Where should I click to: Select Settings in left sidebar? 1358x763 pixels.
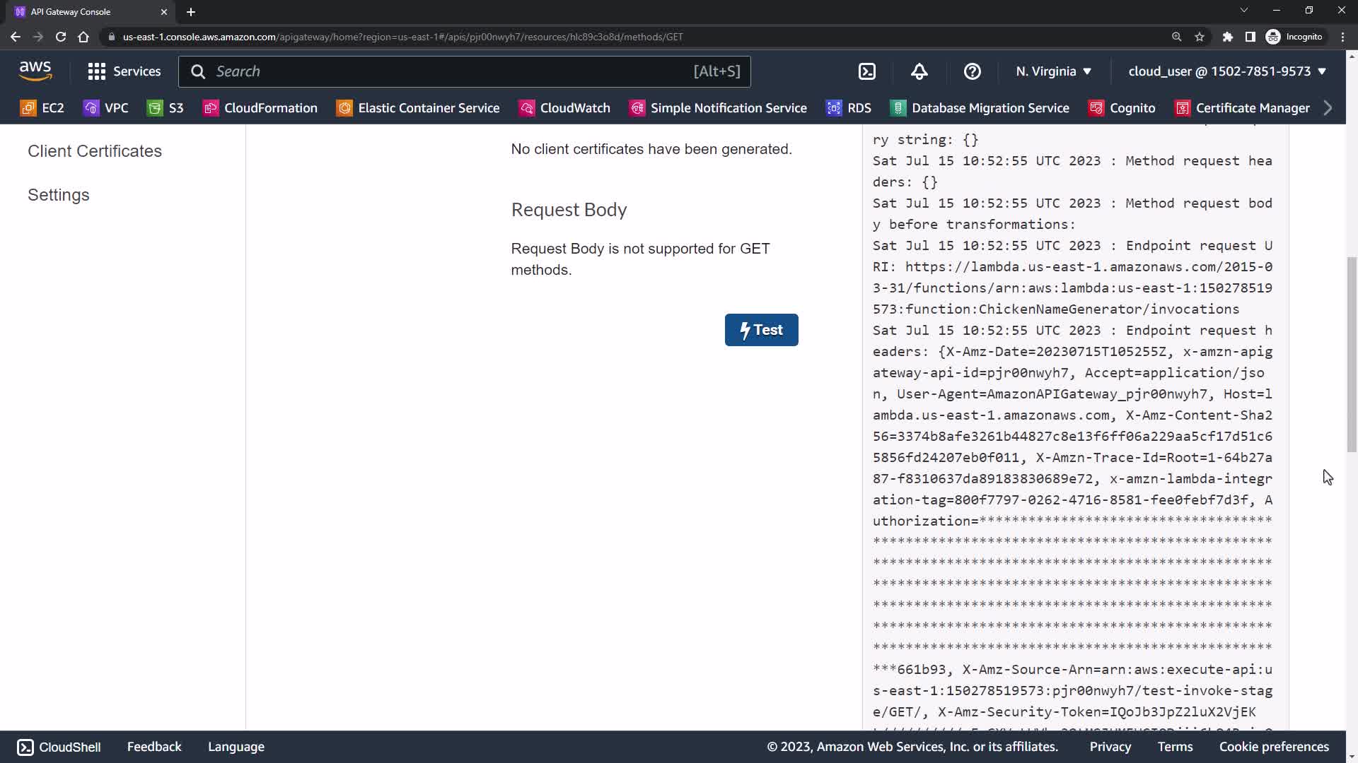coord(59,195)
